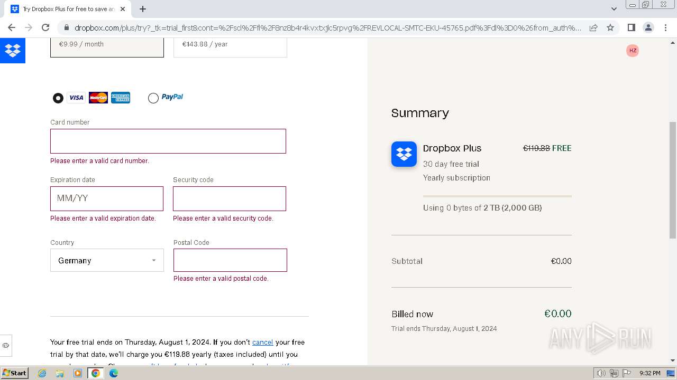The height and width of the screenshot is (380, 677).
Task: Click the storage usage progress bar
Action: (497, 196)
